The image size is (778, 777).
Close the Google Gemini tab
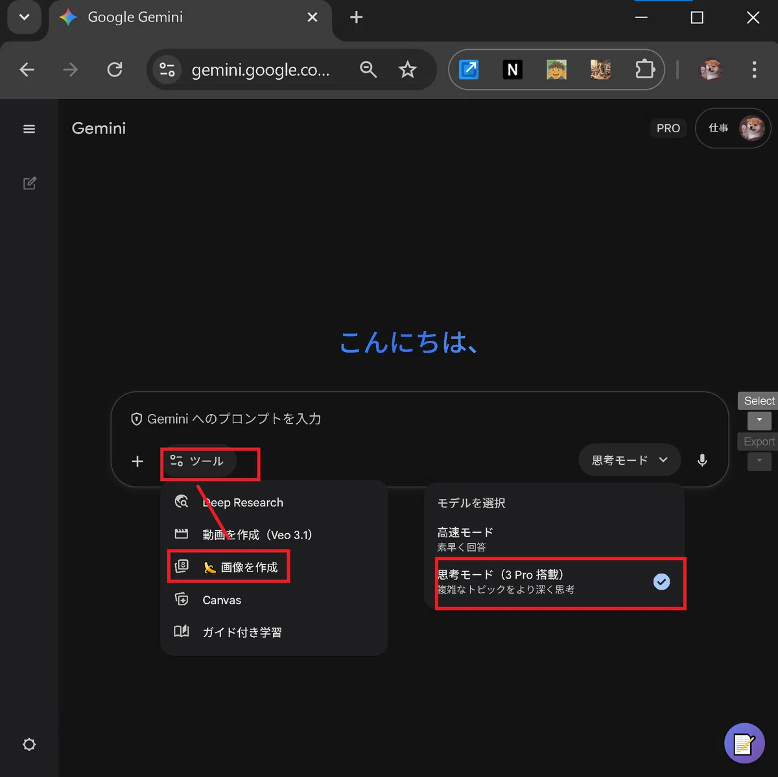(x=312, y=17)
